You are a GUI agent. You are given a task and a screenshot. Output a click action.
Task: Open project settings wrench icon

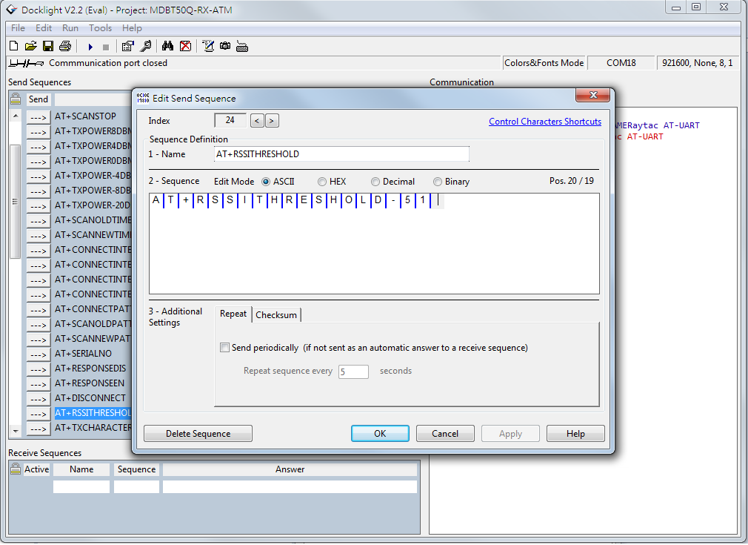coord(146,46)
